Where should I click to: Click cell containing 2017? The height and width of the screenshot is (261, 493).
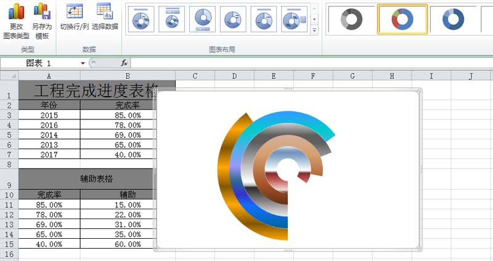coord(49,155)
